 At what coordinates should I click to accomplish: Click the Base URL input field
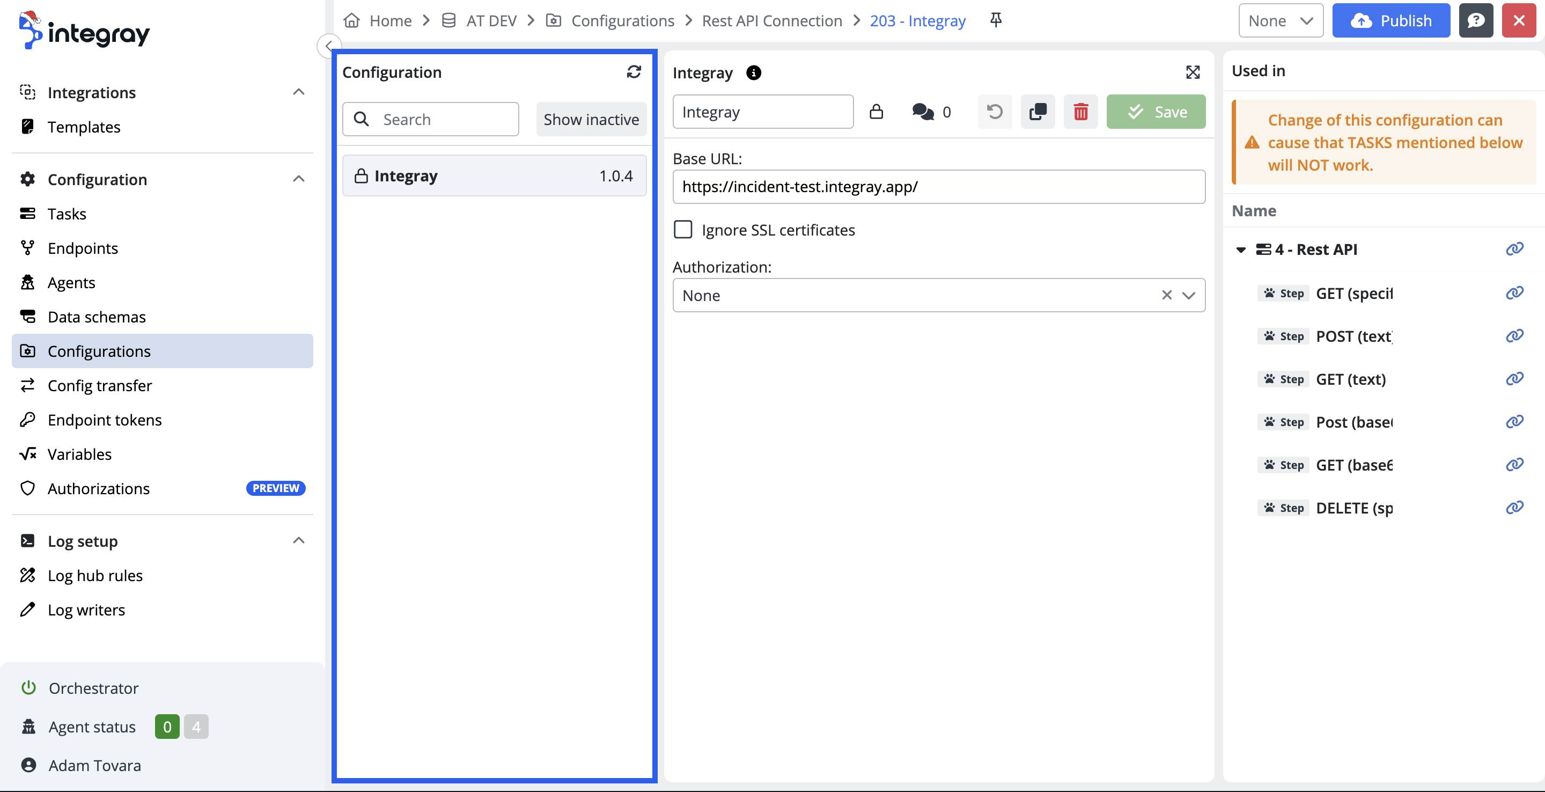(938, 187)
